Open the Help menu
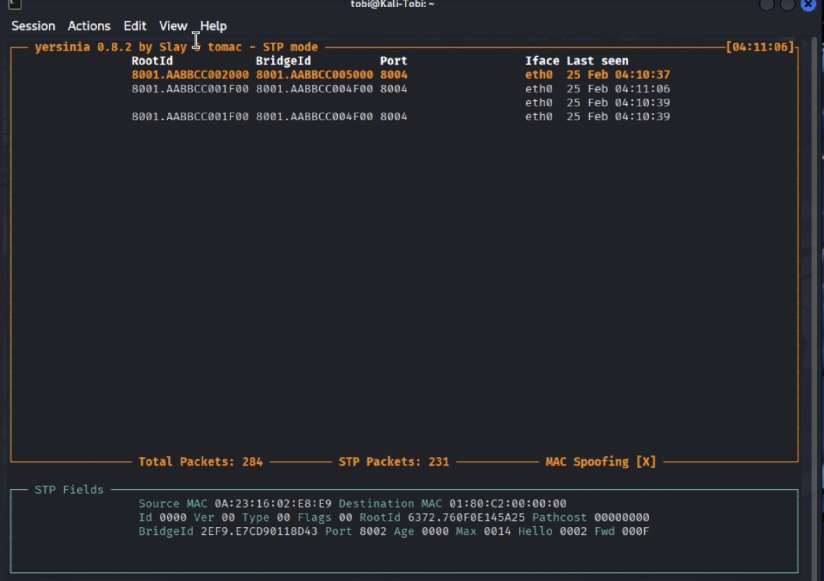This screenshot has width=824, height=581. (x=213, y=26)
